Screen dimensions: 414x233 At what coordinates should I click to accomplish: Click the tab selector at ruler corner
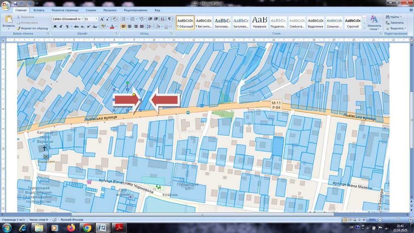(x=3, y=40)
